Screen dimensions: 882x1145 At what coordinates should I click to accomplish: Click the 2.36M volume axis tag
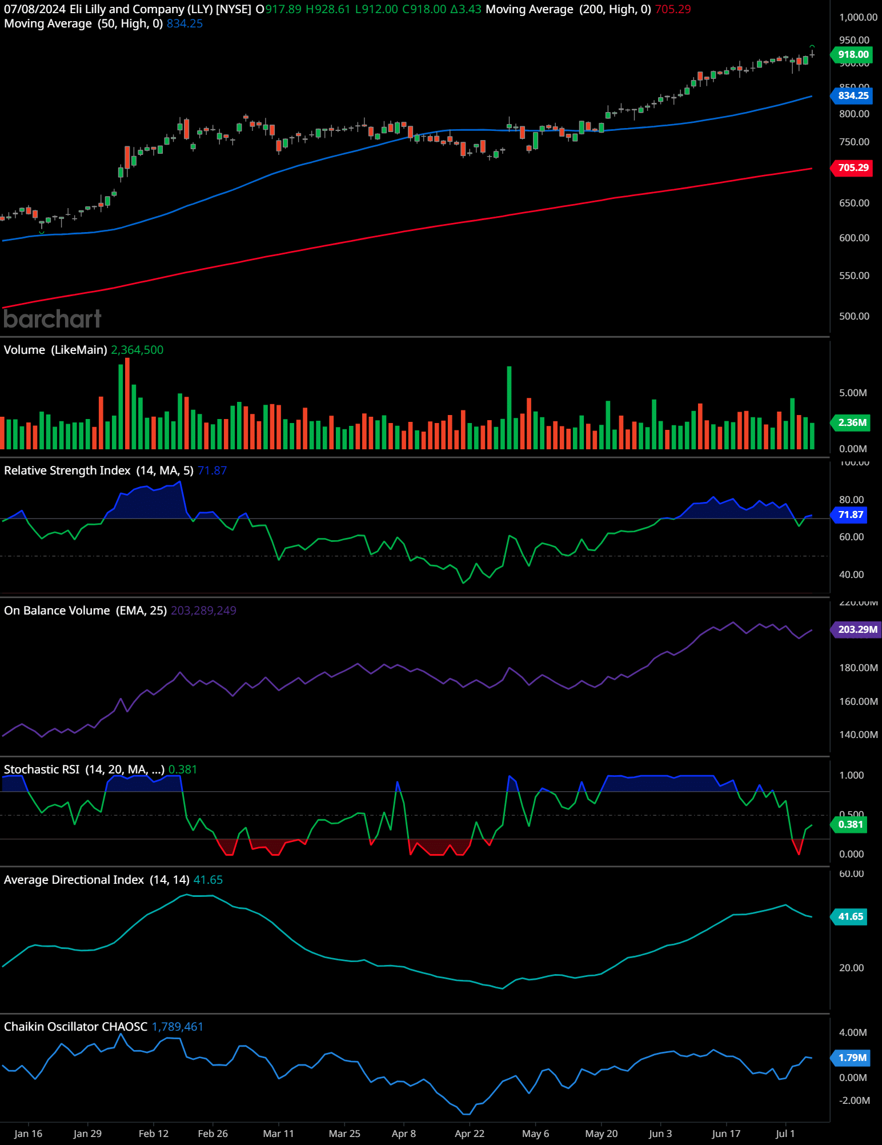(852, 422)
